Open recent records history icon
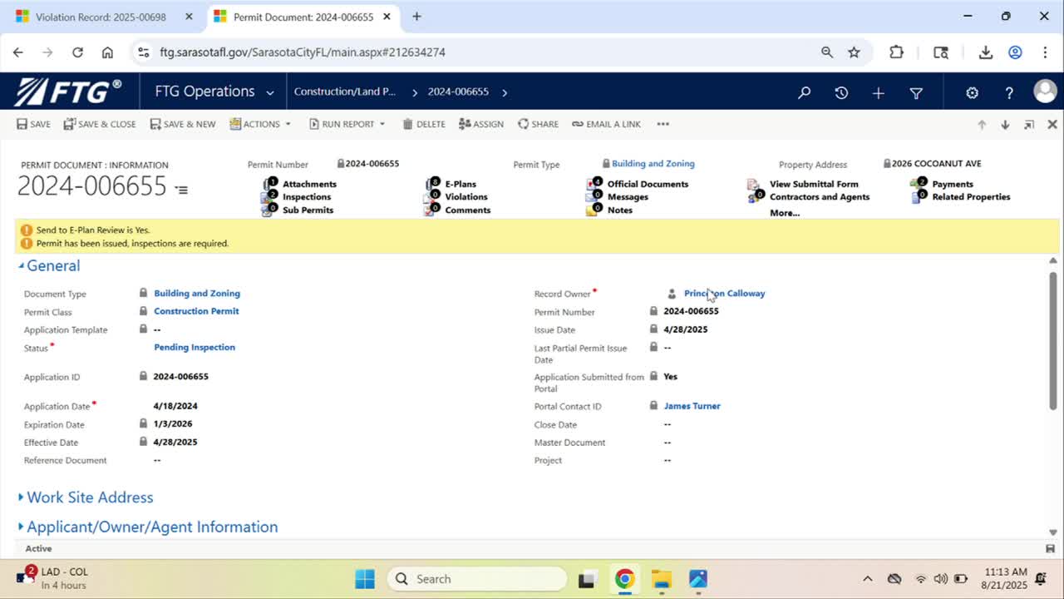Screen dimensions: 1064x599 pyautogui.click(x=841, y=93)
